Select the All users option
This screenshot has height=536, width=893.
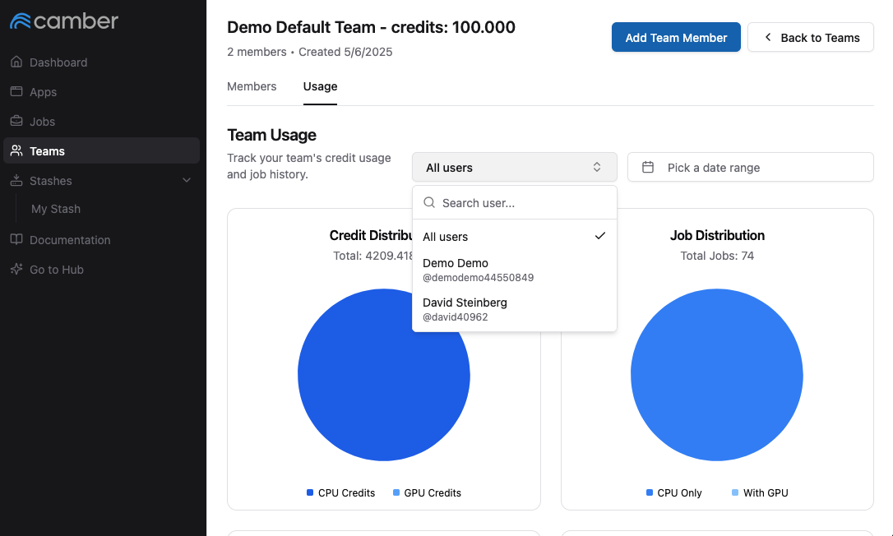[x=514, y=237]
